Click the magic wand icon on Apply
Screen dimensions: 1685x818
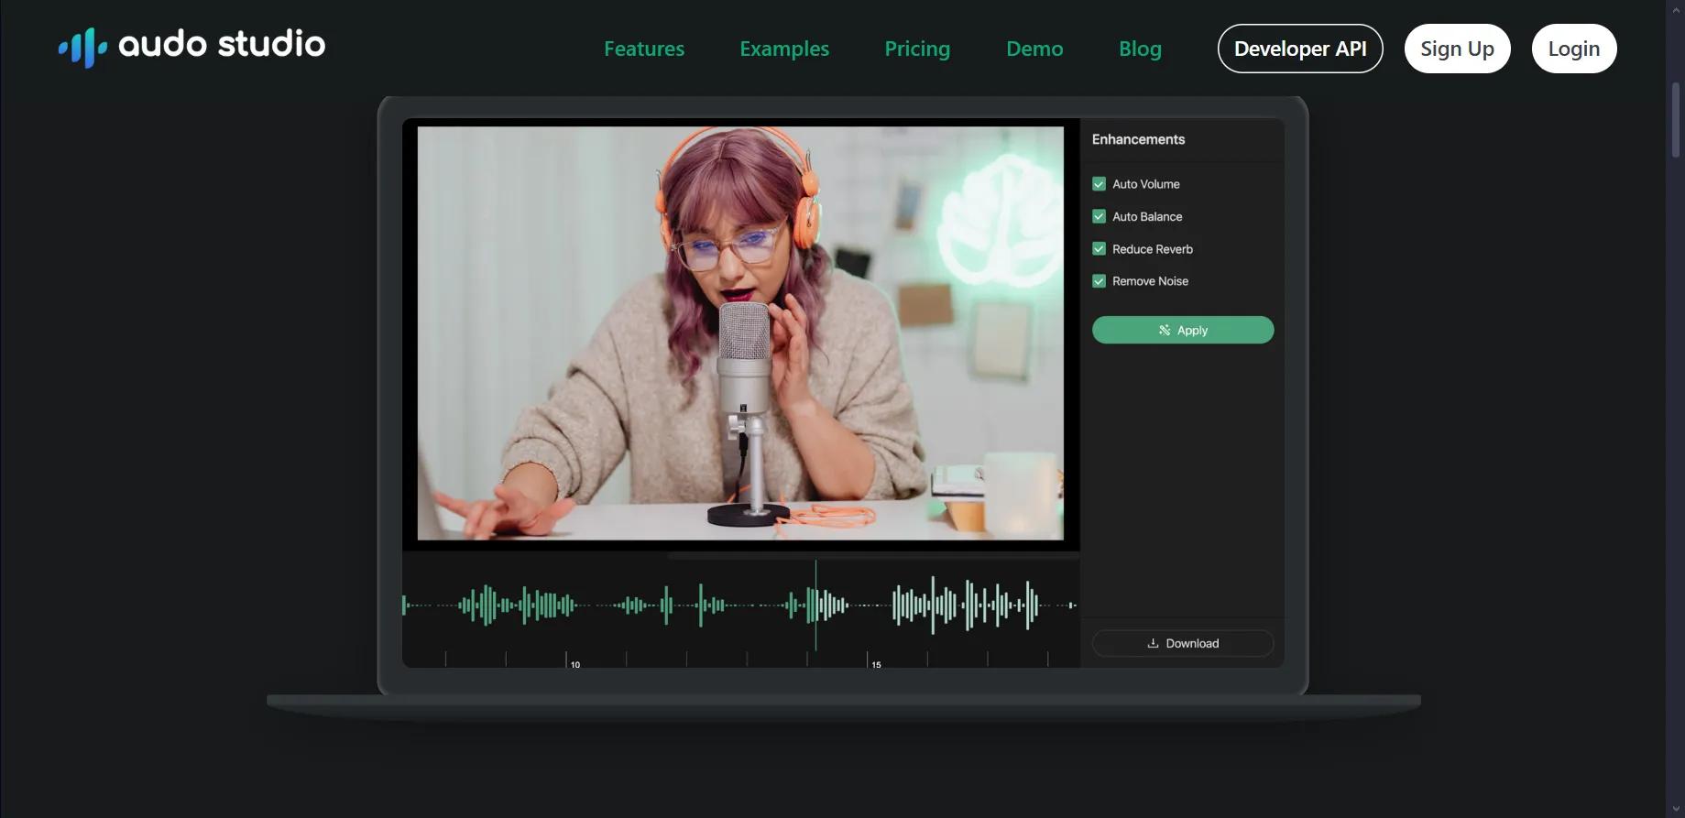click(1165, 330)
